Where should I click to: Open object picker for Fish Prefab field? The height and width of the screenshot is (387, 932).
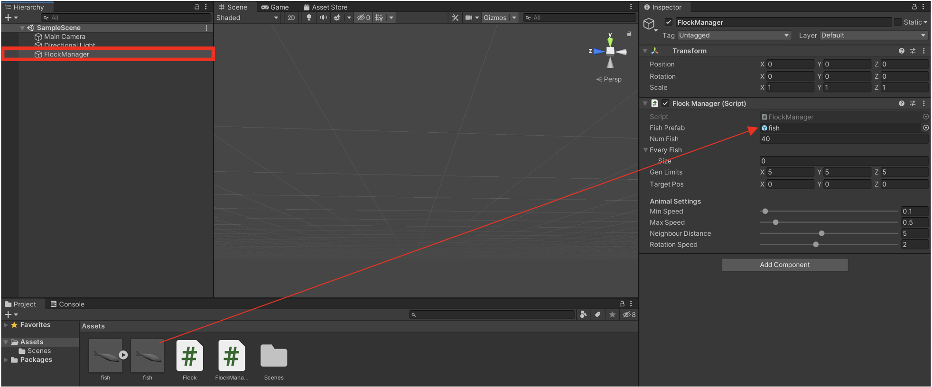[x=925, y=128]
